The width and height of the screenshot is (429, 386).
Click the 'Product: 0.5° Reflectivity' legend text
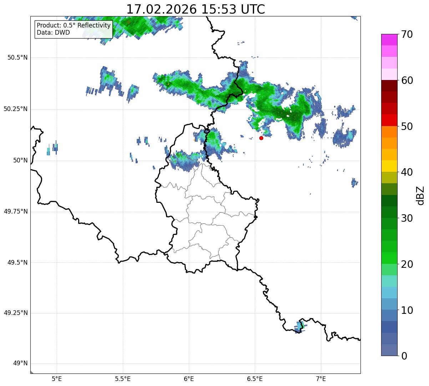pyautogui.click(x=74, y=26)
